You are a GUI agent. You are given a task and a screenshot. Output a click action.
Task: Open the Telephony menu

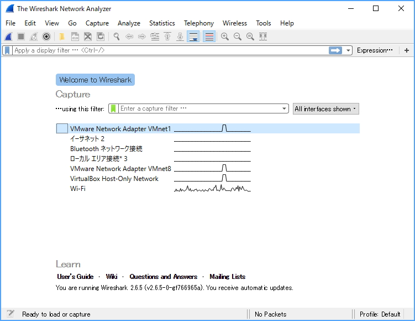[199, 23]
